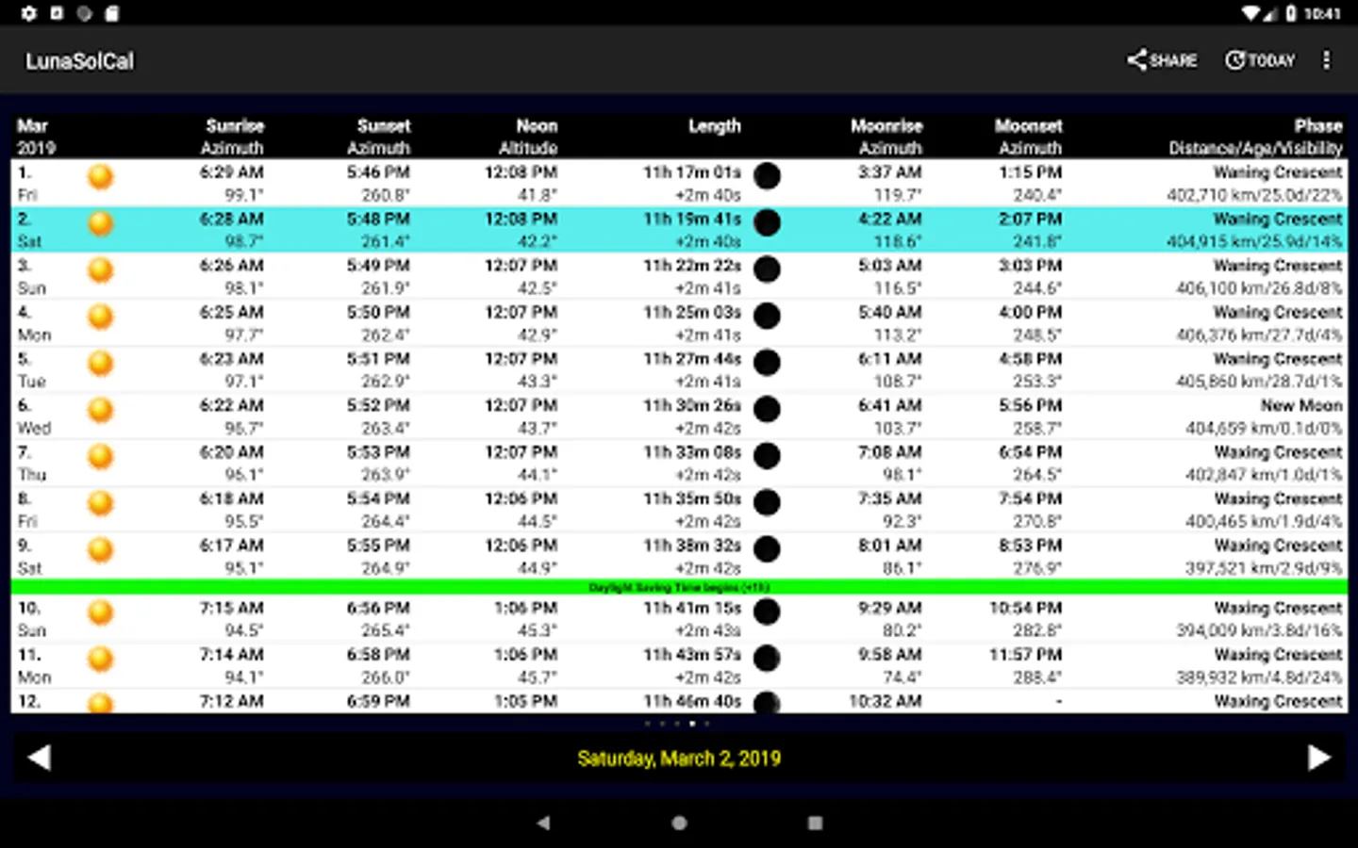
Task: Tap the Android recent apps square button
Action: (x=816, y=823)
